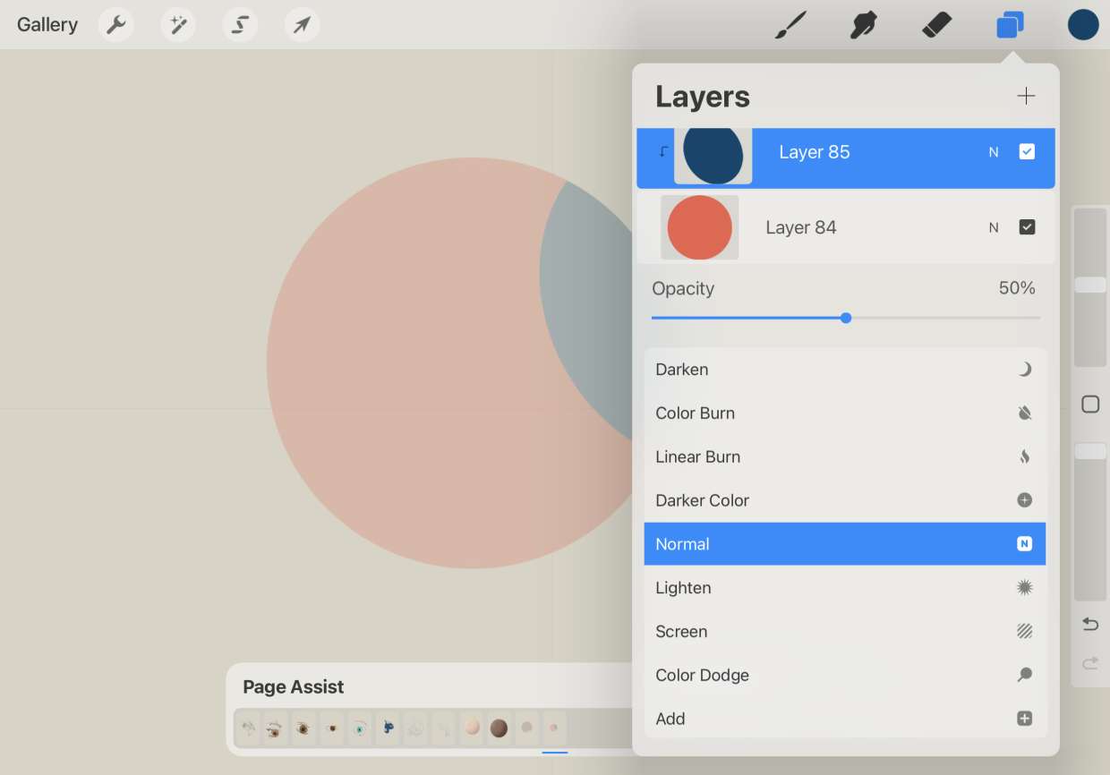Return to the Gallery

pyautogui.click(x=47, y=24)
